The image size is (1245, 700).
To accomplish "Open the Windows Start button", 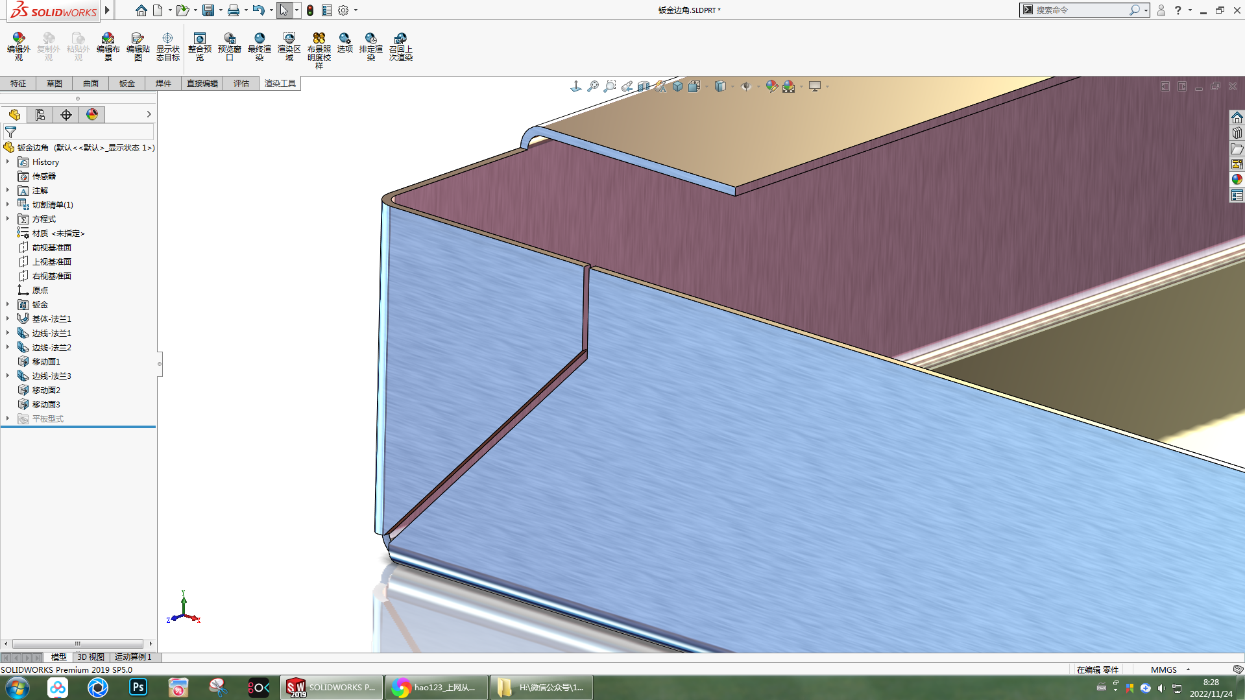I will (18, 688).
